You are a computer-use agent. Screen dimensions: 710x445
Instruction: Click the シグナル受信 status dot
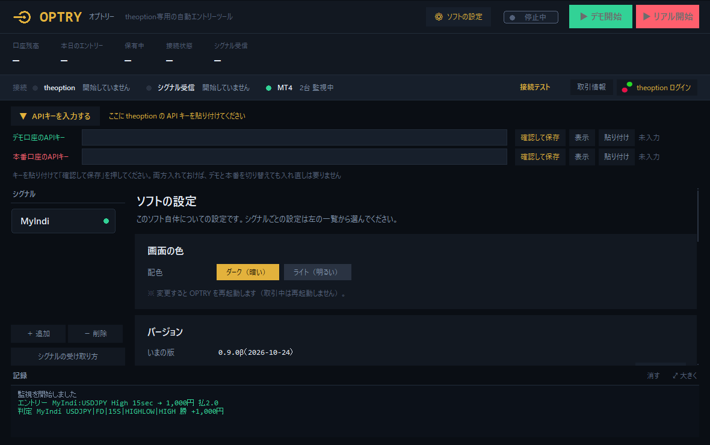(x=149, y=88)
